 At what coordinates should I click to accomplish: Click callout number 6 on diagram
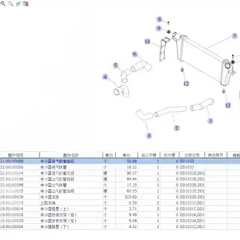coord(134,54)
